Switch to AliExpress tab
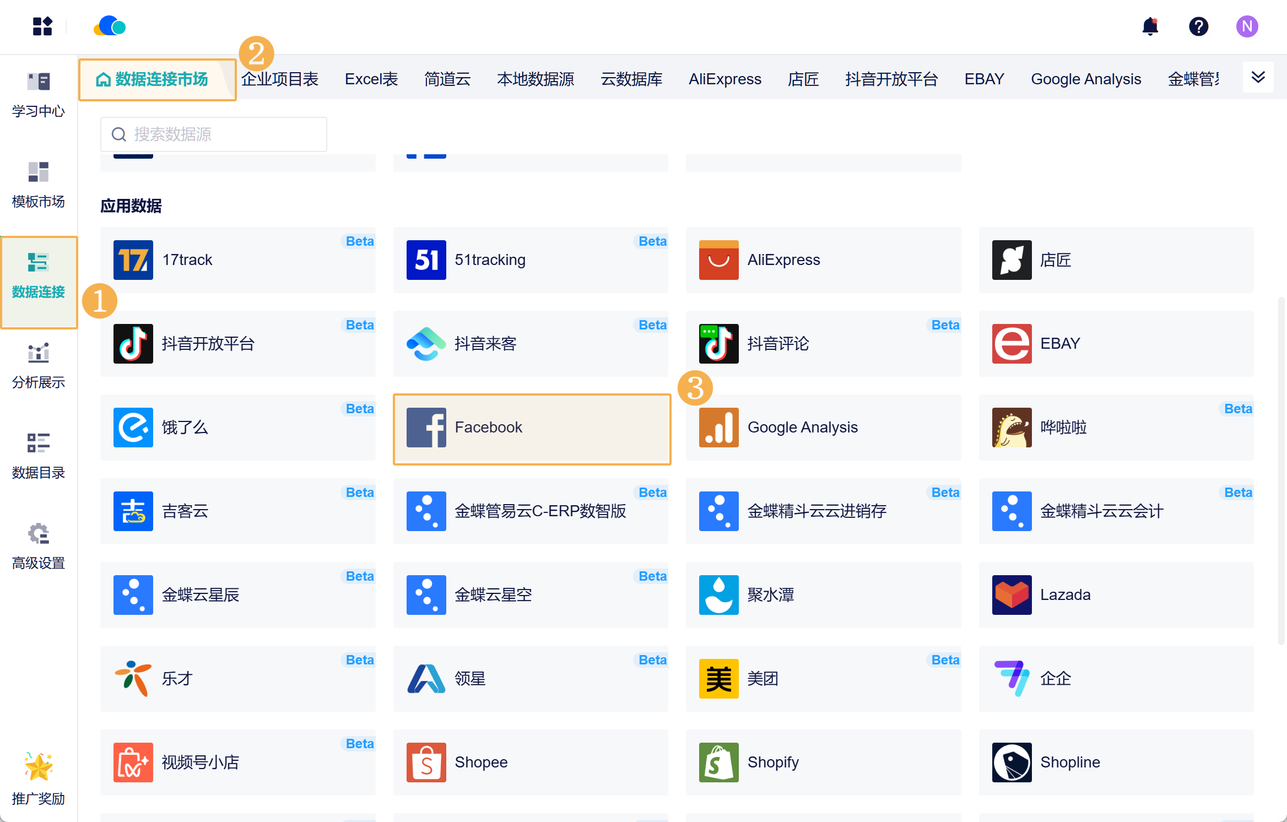This screenshot has height=822, width=1287. (725, 79)
